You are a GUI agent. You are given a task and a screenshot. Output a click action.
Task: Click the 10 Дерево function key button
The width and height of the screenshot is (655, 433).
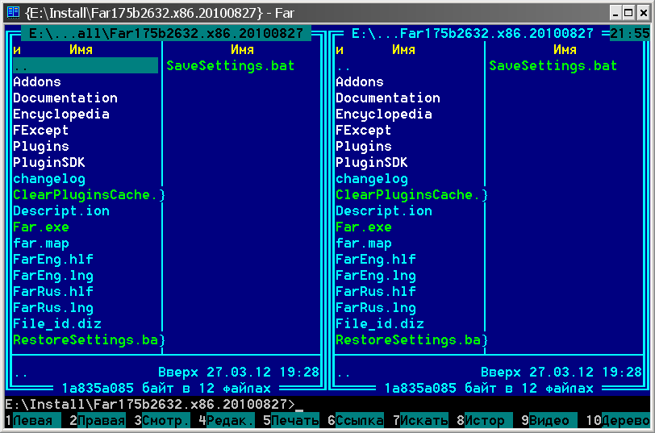coord(618,420)
